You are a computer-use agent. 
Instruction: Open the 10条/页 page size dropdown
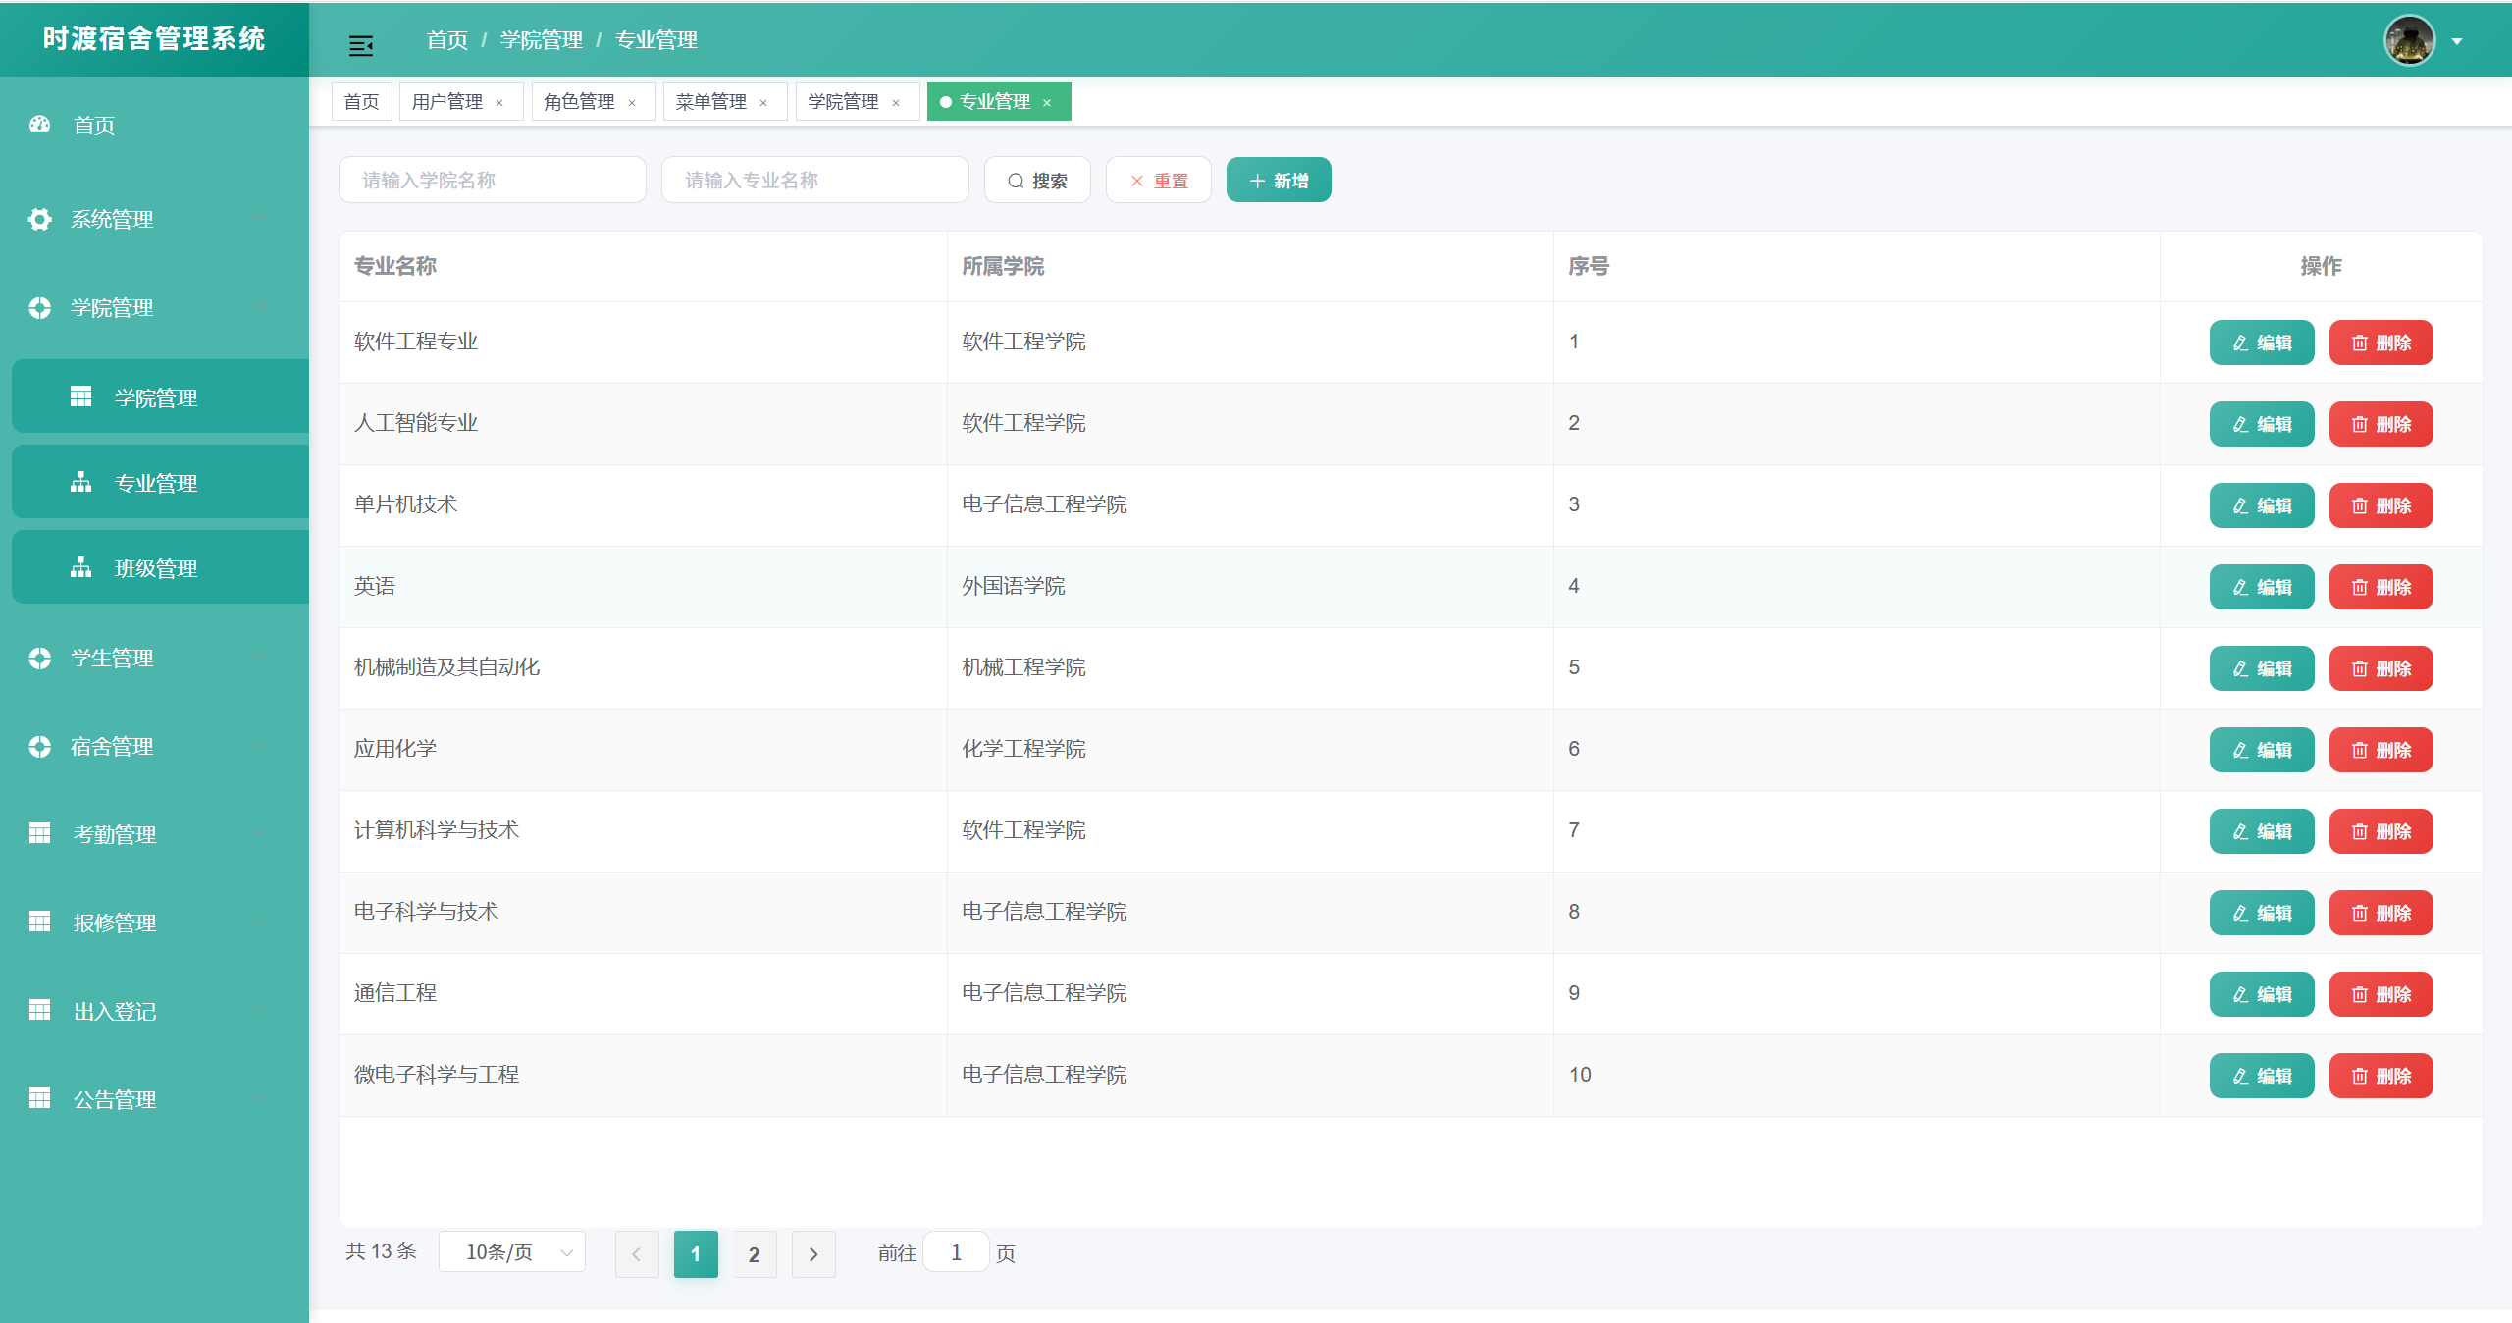pos(512,1252)
